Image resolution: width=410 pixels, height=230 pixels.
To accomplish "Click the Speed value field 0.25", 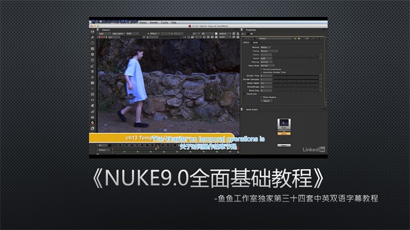I will [x=266, y=58].
